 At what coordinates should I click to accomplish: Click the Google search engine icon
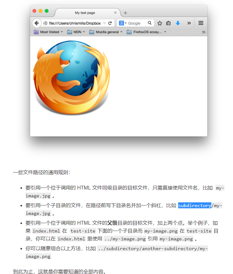click(121, 23)
